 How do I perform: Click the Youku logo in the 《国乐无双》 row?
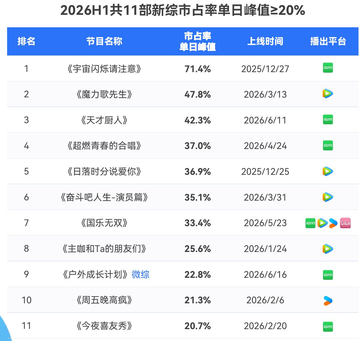(333, 223)
